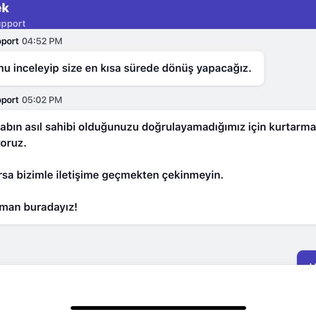The width and height of the screenshot is (316, 316).
Task: Tap the 'bizimle iletişime geçmekten çekinmeyin' line
Action: (x=111, y=175)
